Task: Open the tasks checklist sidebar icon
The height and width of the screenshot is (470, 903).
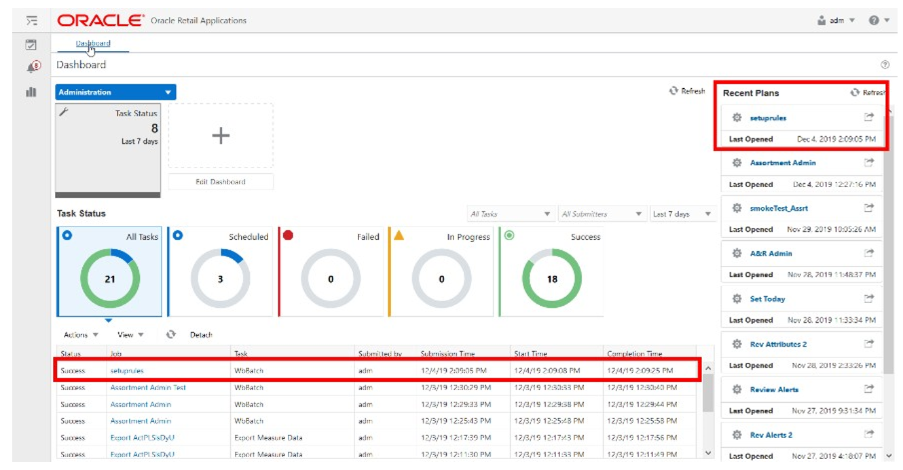Action: tap(31, 44)
